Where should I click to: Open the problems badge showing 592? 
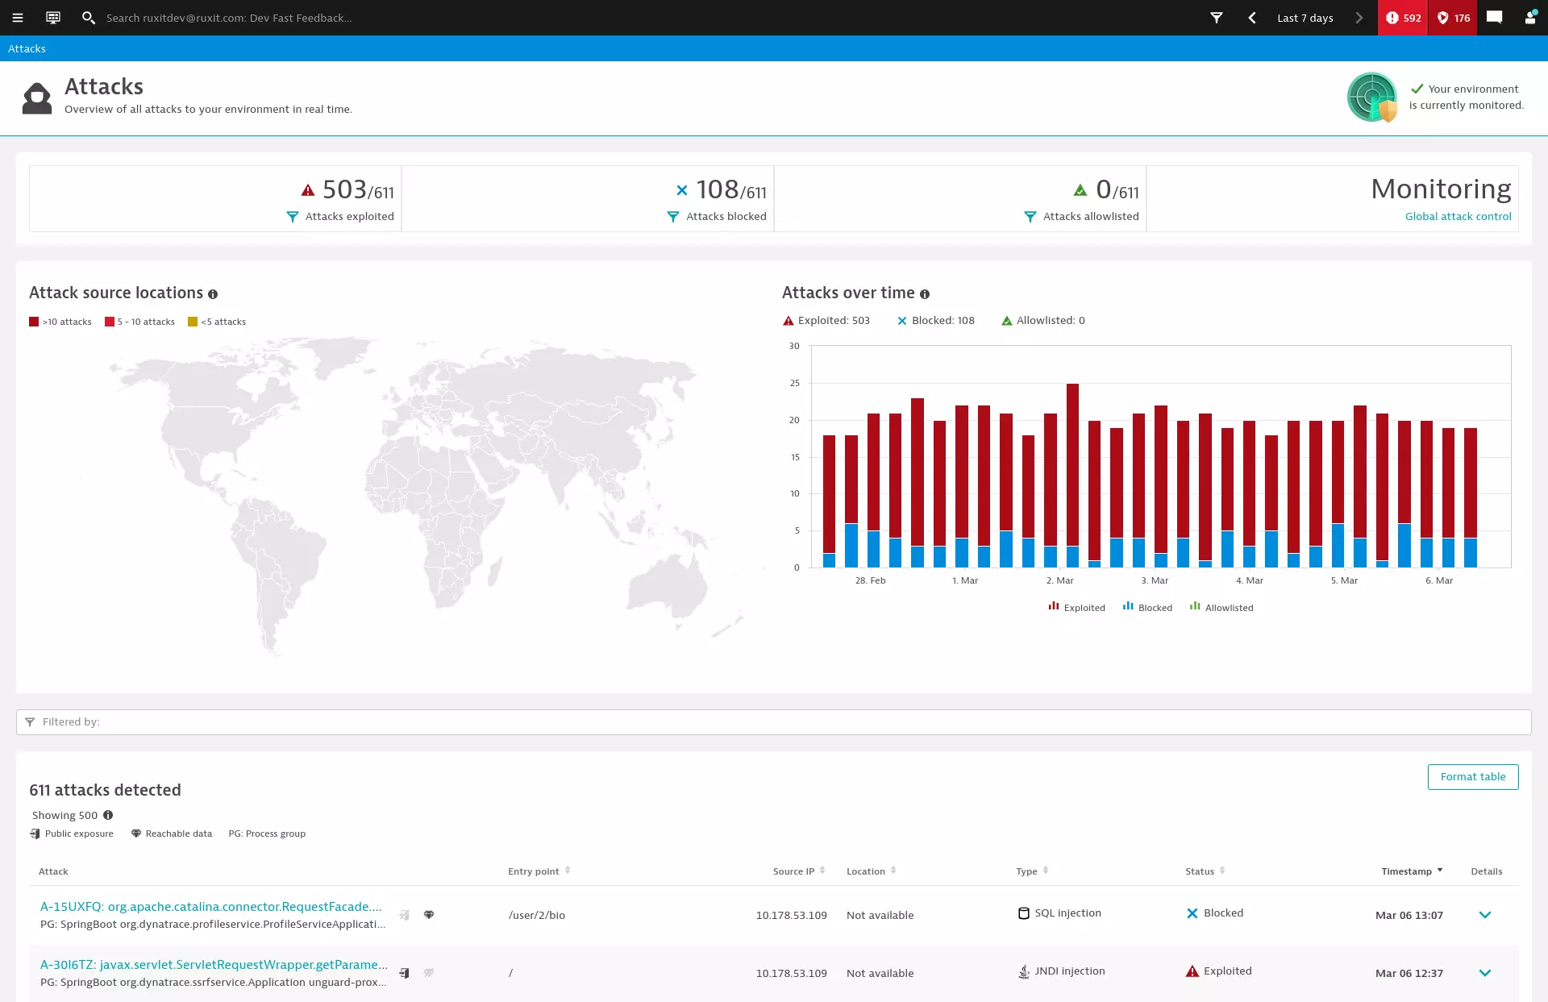1403,18
